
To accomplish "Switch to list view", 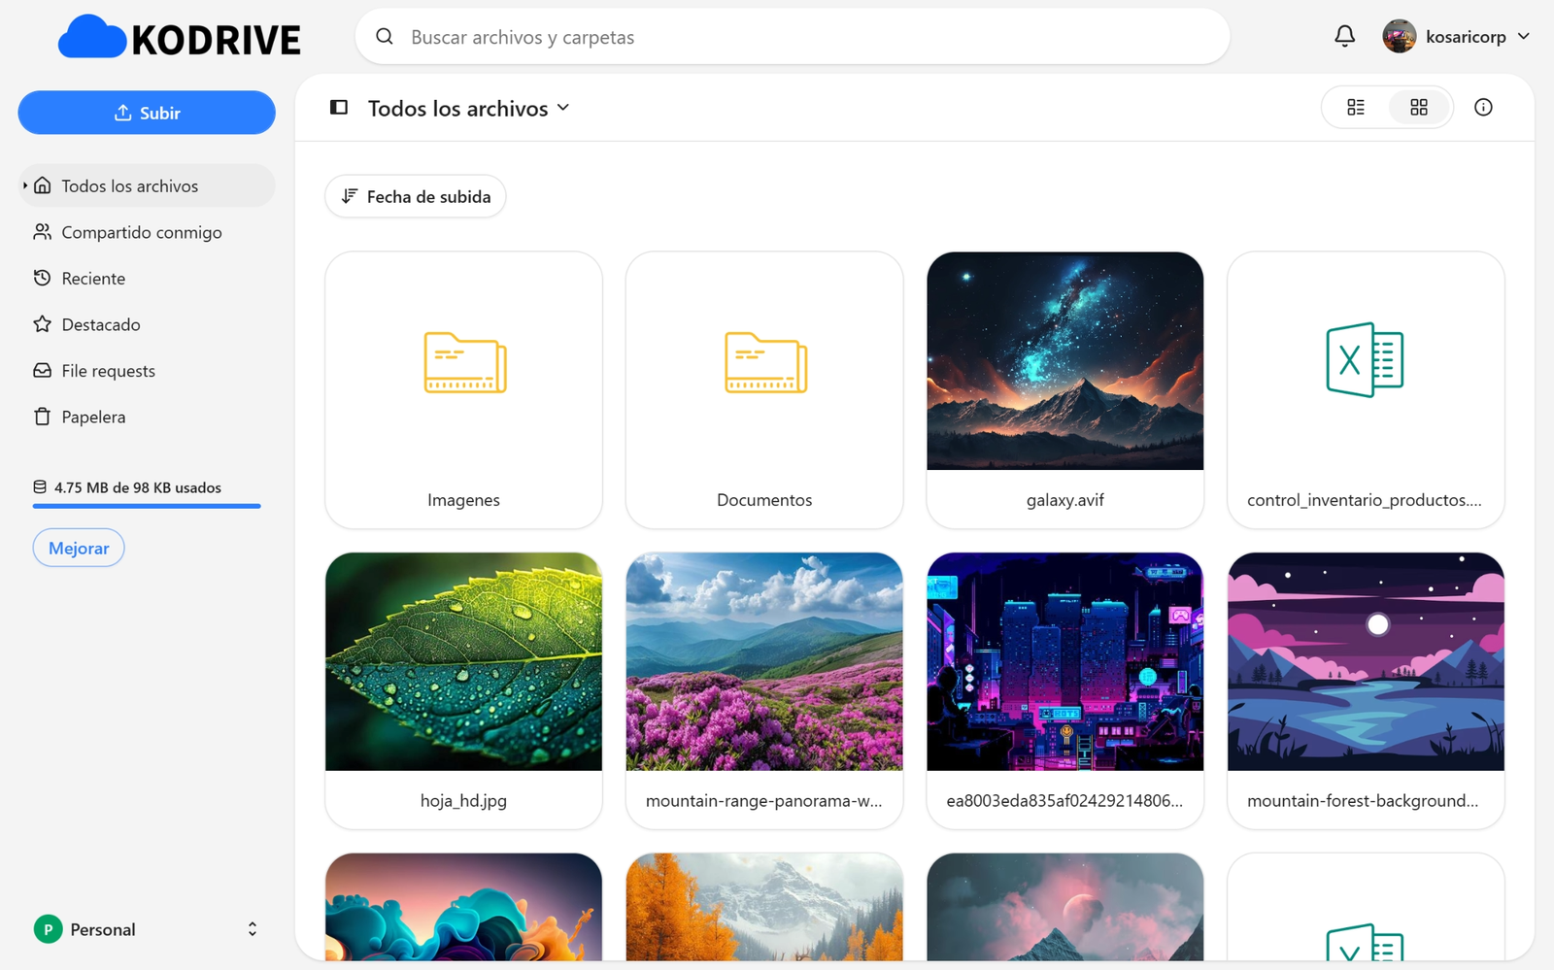I will [x=1356, y=107].
